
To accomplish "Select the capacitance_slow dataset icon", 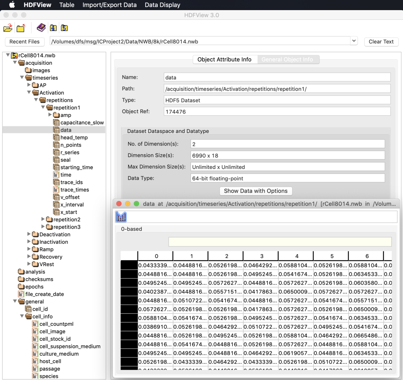I will (x=56, y=123).
